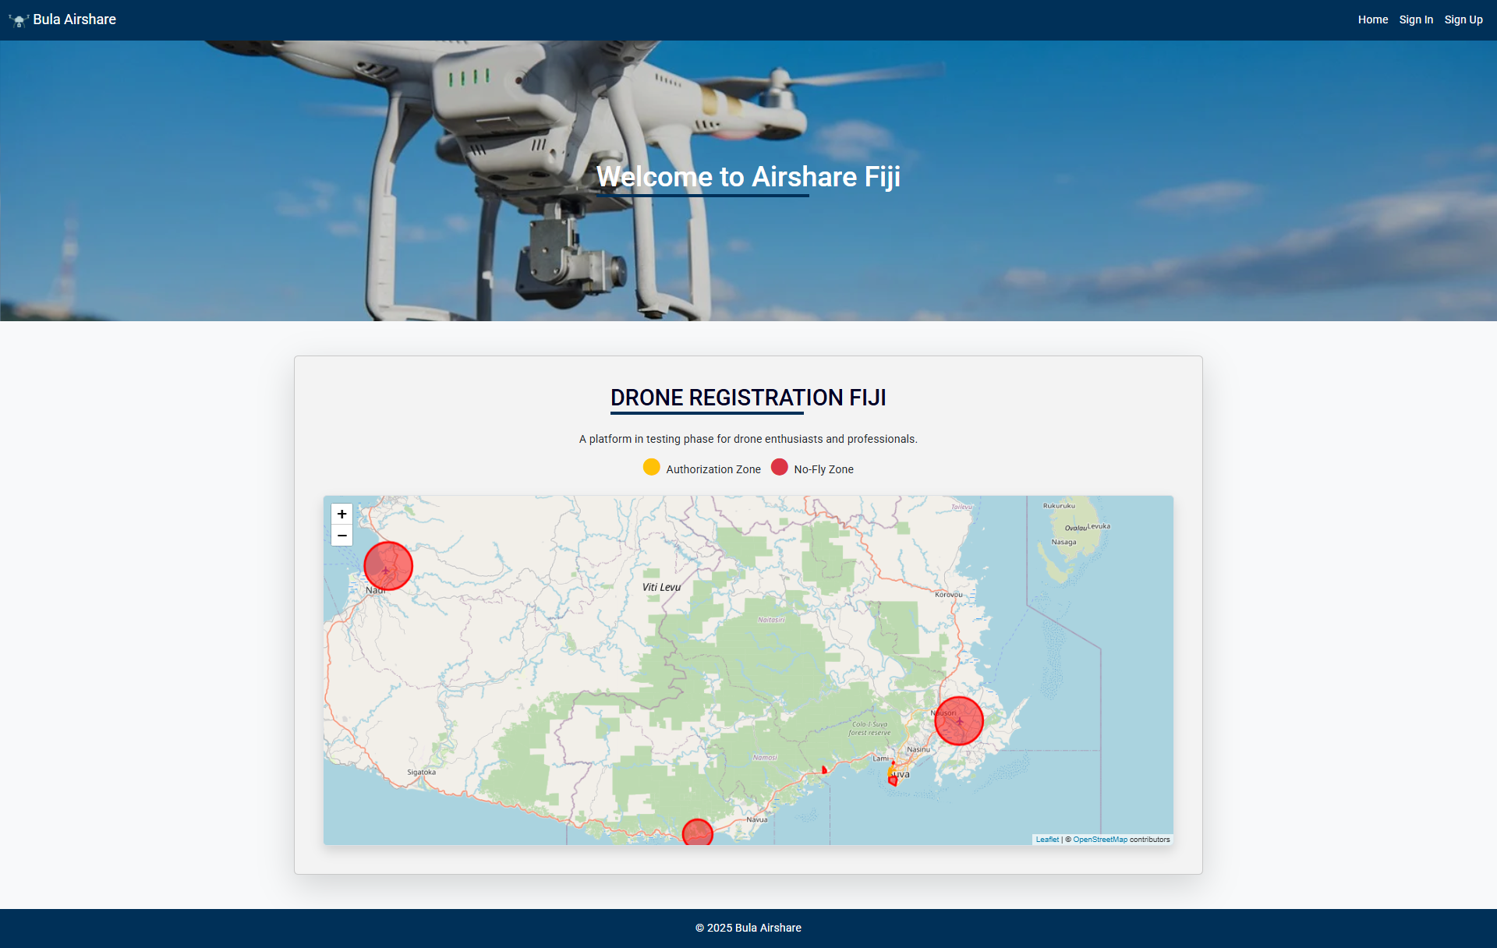Zoom in on the map with the plus button
This screenshot has width=1497, height=948.
342,514
